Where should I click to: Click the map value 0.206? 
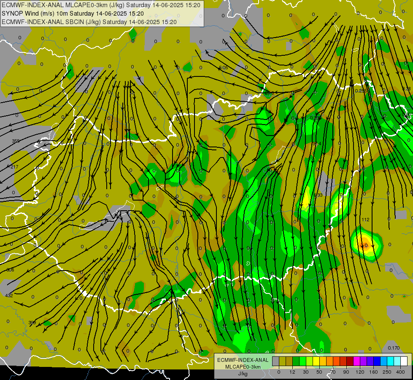pyautogui.click(x=316, y=118)
